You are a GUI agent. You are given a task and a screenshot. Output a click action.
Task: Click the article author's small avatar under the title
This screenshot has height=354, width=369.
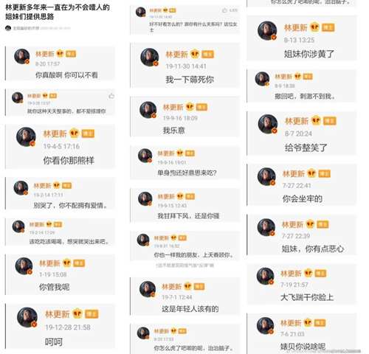8,28
